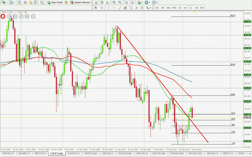Select the Text tool
252x157 pixels.
coord(136,8)
